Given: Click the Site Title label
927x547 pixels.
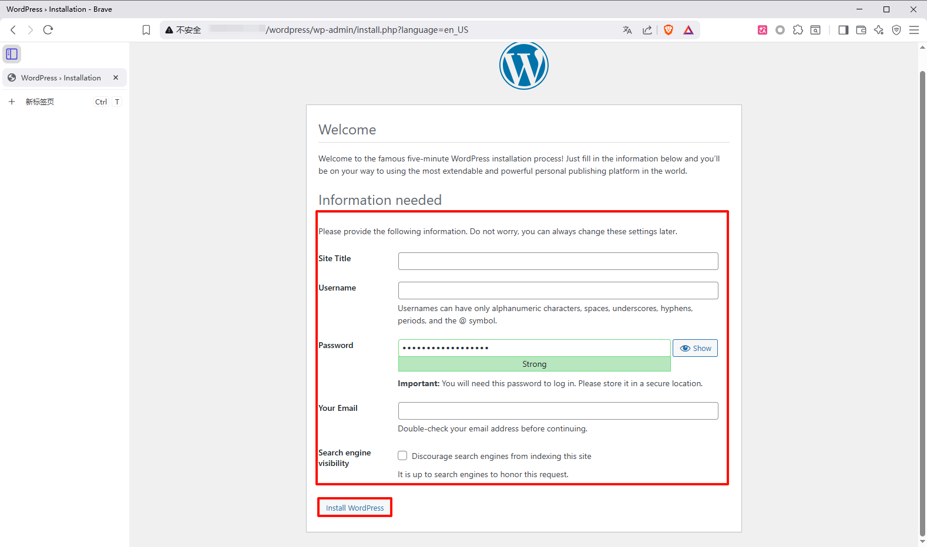Looking at the screenshot, I should click(x=335, y=258).
